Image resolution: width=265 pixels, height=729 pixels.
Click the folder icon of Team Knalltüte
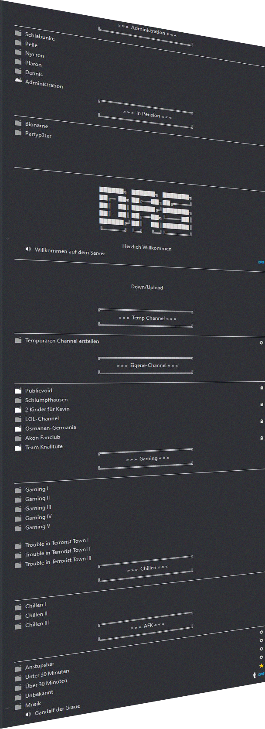pos(18,448)
